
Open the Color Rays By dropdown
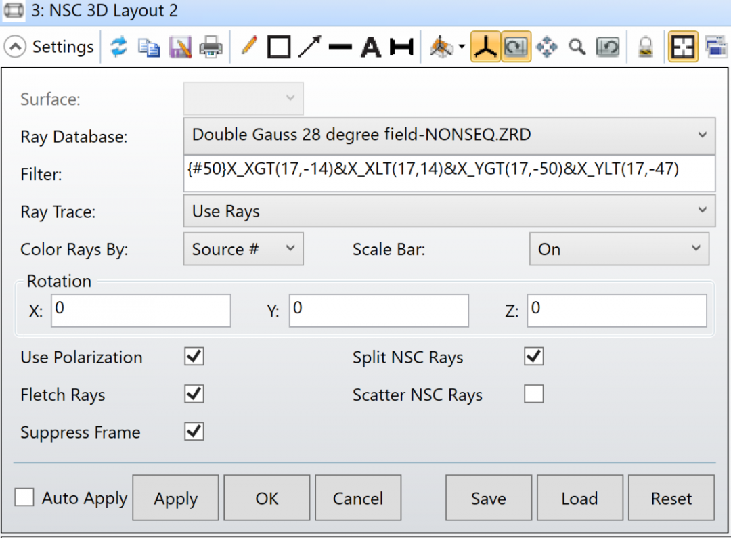244,249
